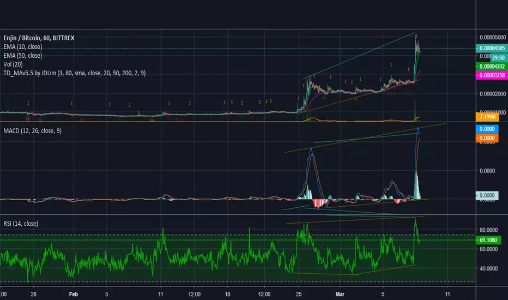Click the orange 7.199M volume tag
The image size is (508, 300).
487,117
